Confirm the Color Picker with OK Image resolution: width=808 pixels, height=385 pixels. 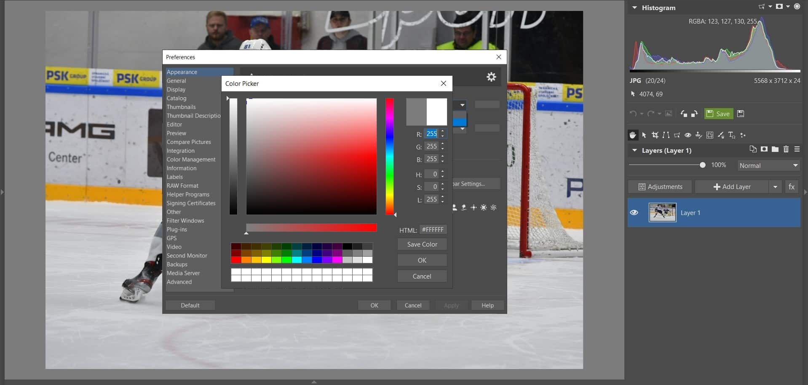422,260
